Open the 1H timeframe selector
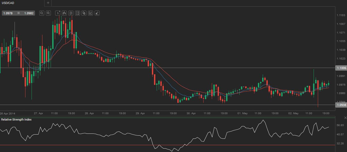 [x=58, y=13]
